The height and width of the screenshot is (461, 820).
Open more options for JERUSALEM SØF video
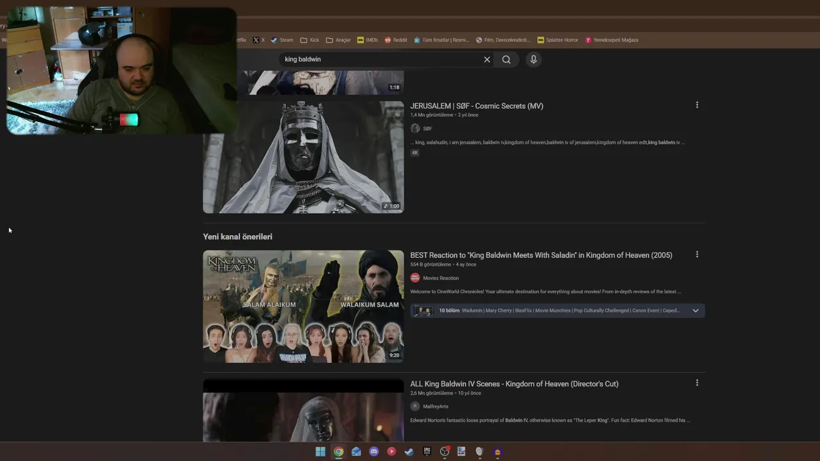697,105
